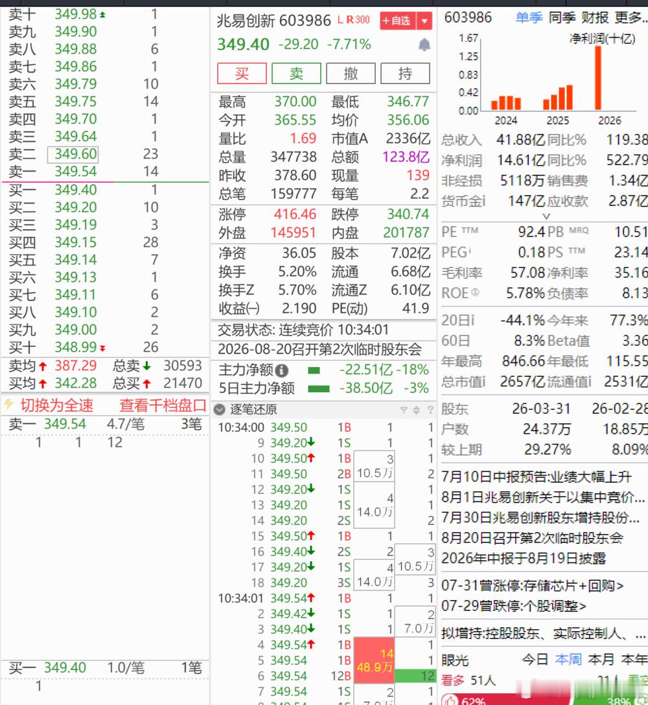Screen dimensions: 648x705
Task: Click the 卖均 red up arrow
Action: click(43, 366)
